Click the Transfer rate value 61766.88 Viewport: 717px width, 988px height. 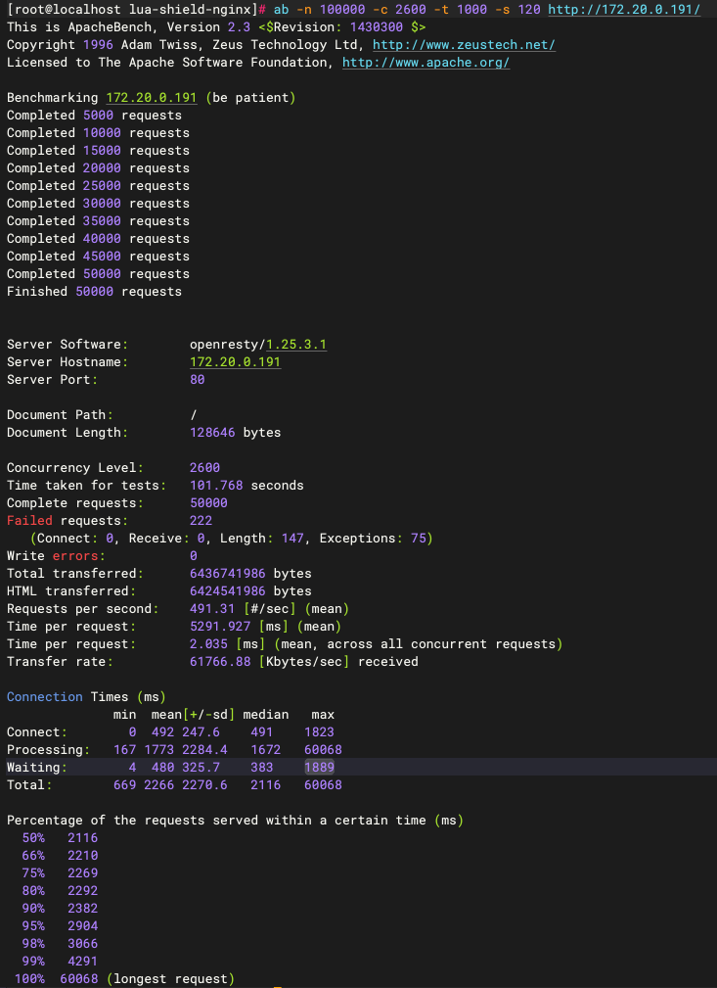[220, 662]
